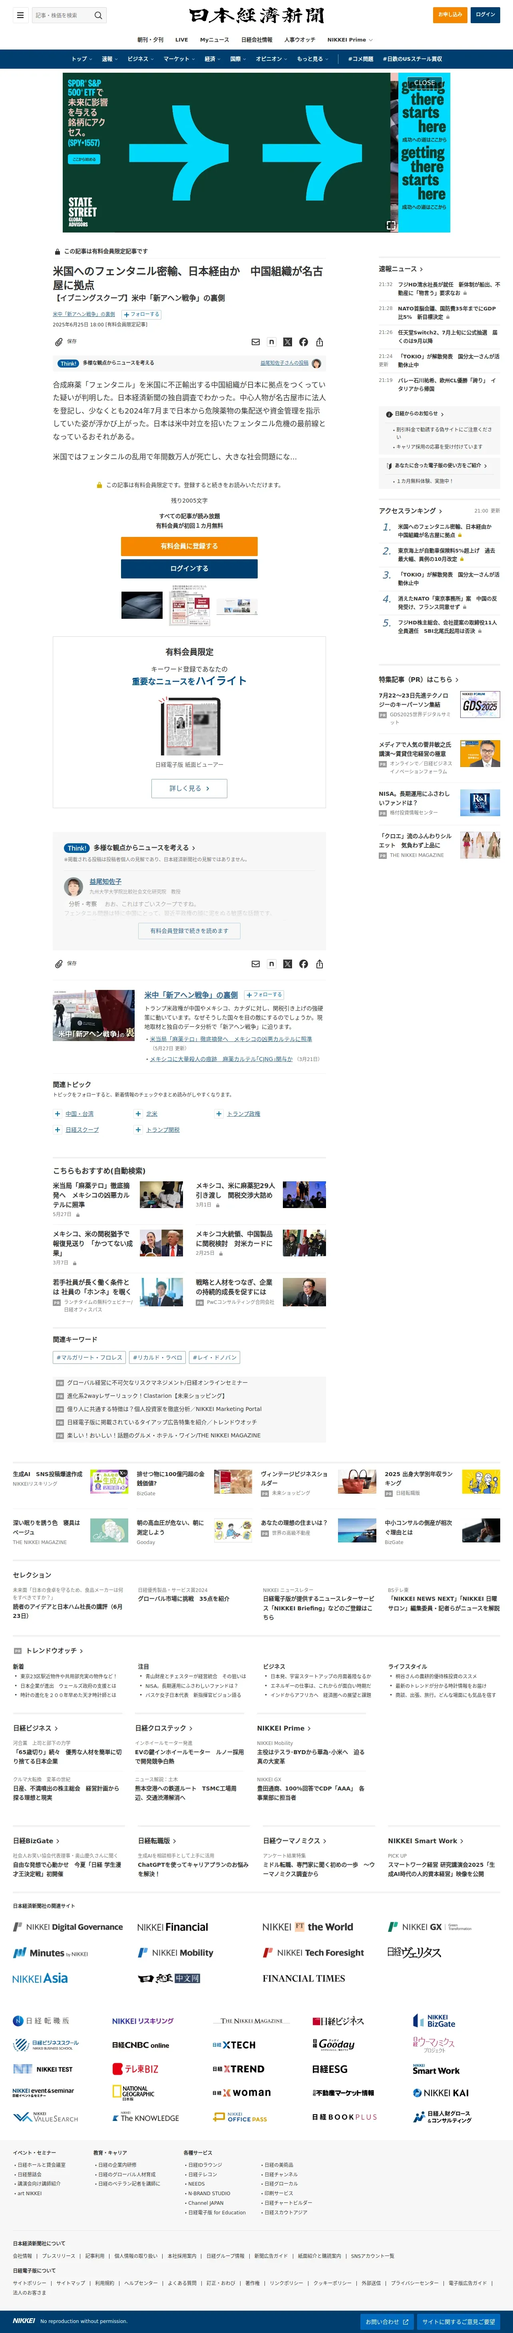513x2333 pixels.
Task: Click the 益尾知佐子 avatar beside the Think! bar
Action: click(x=316, y=363)
